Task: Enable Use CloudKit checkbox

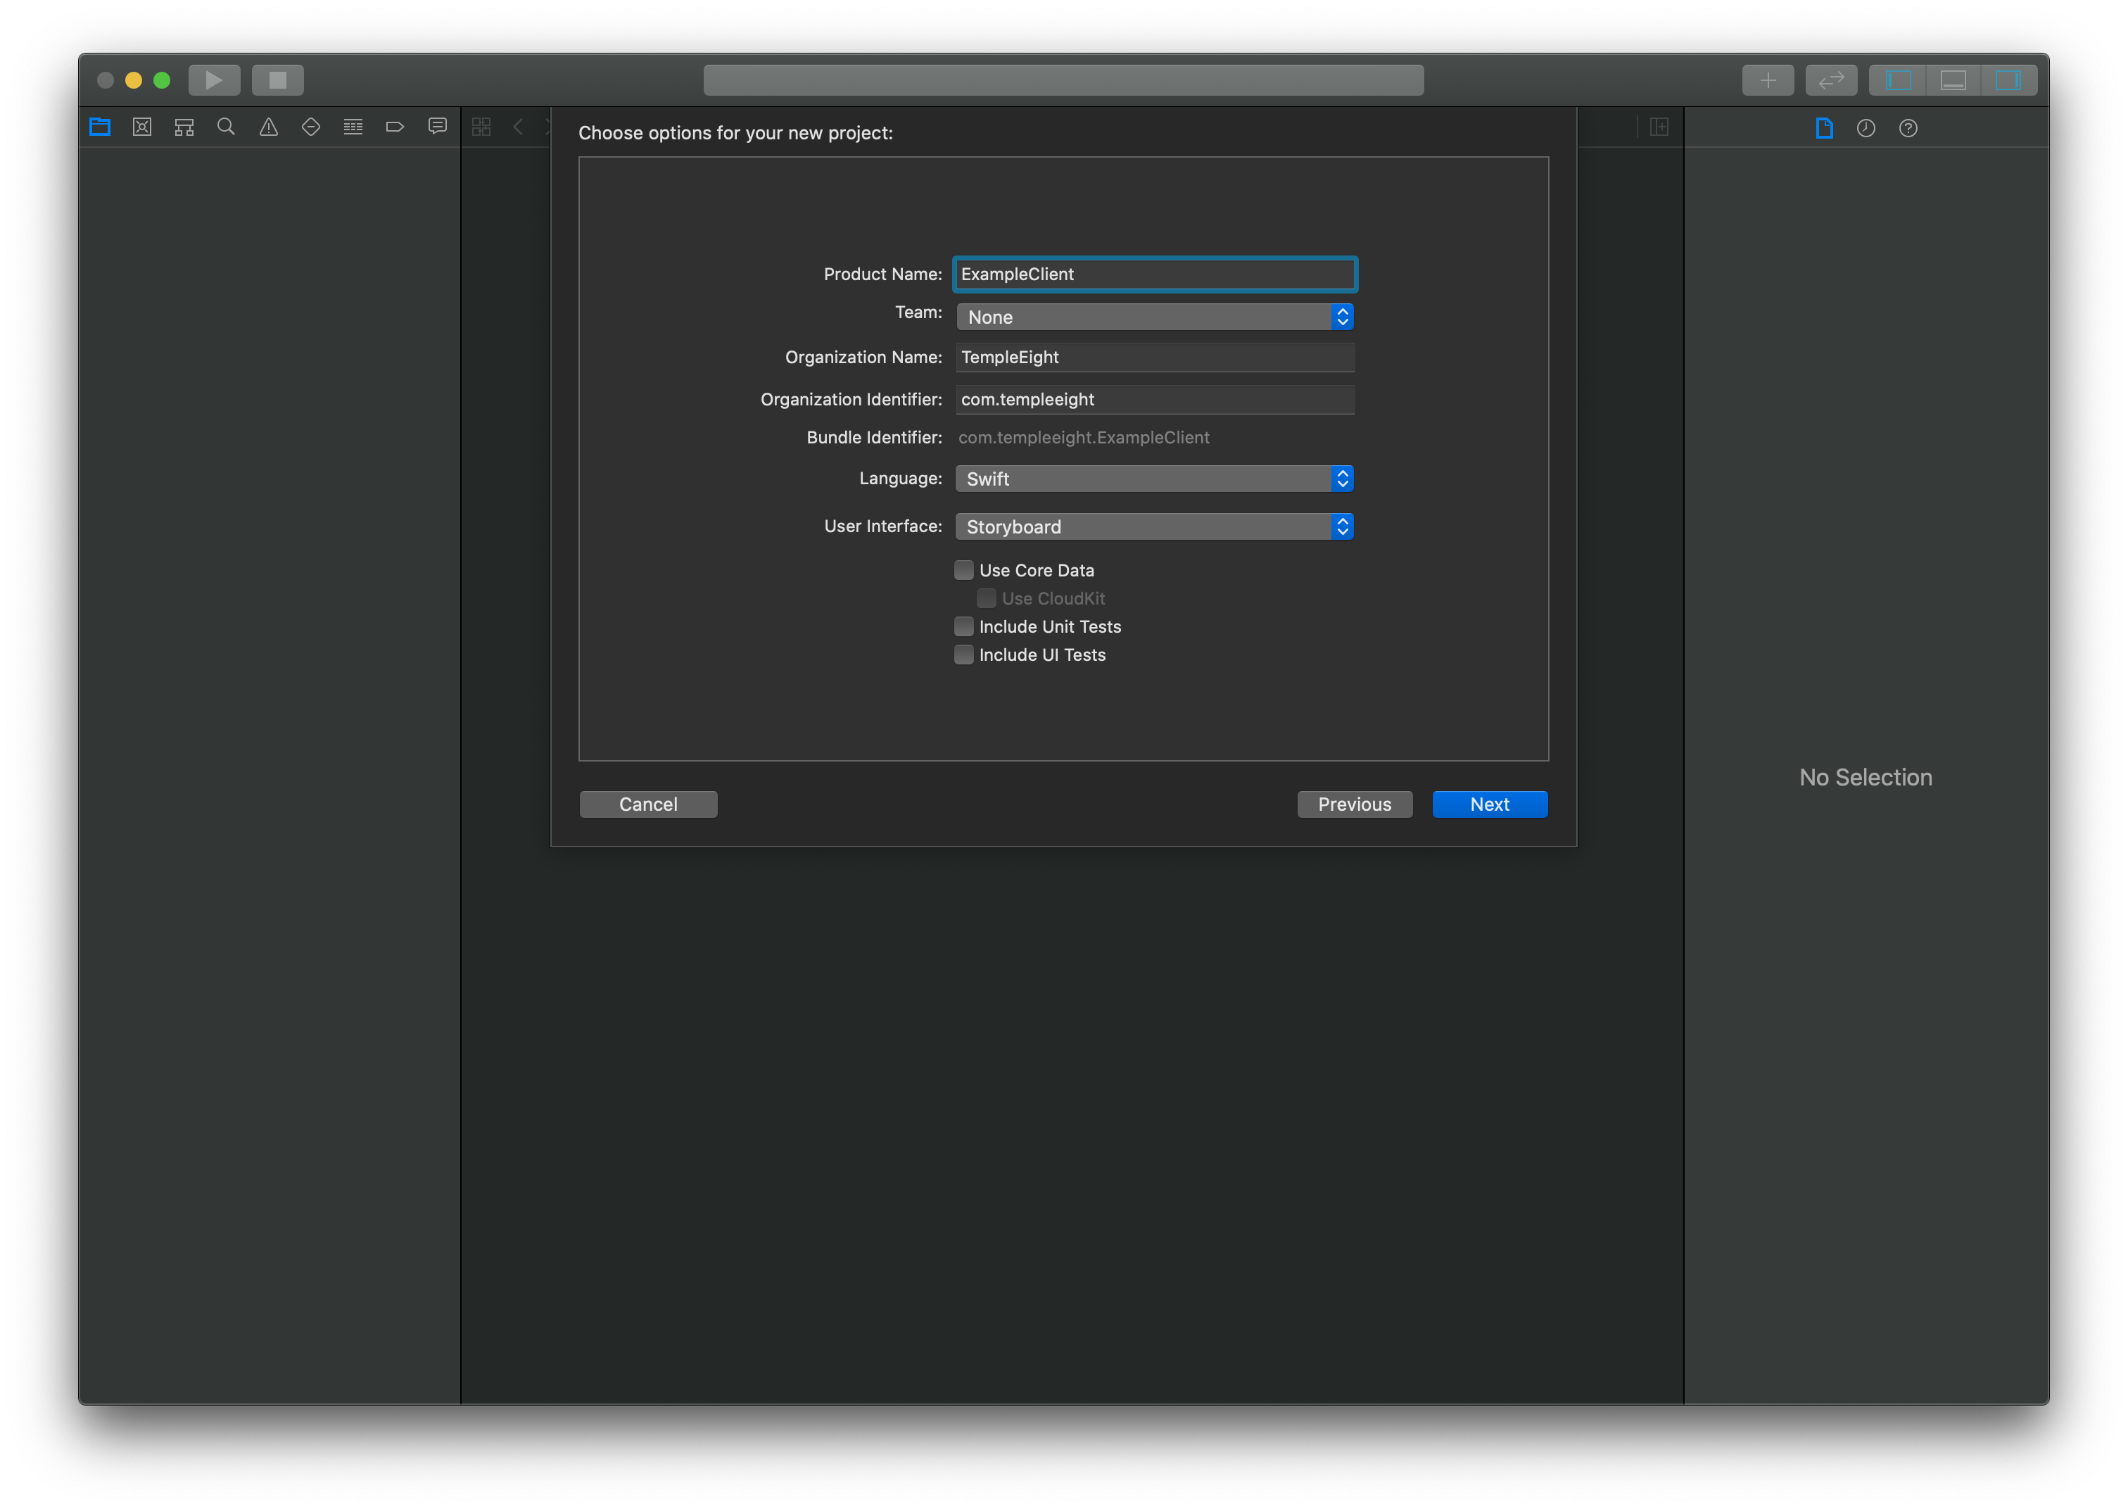Action: 987,598
